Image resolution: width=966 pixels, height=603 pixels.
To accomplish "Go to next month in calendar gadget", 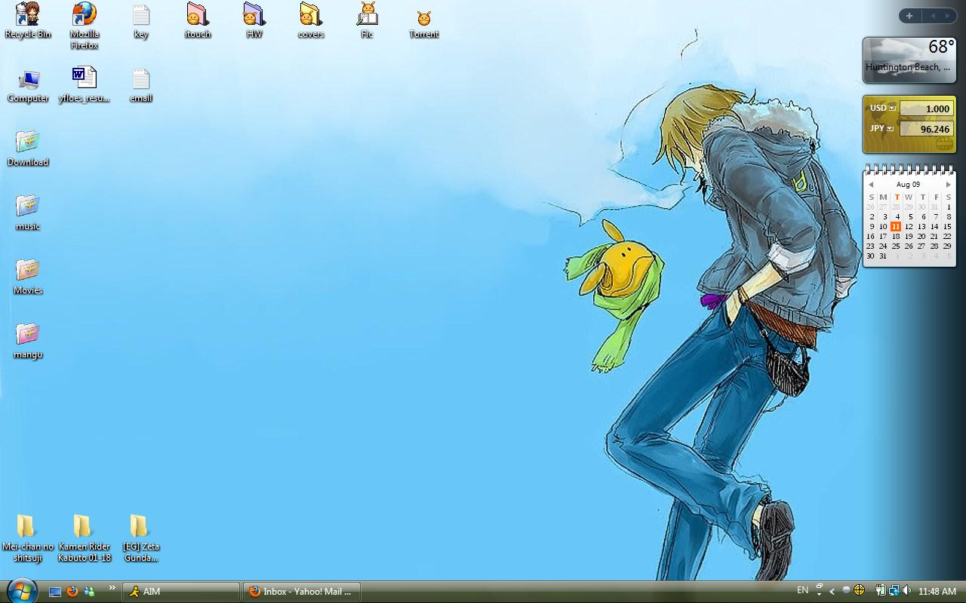I will 949,185.
